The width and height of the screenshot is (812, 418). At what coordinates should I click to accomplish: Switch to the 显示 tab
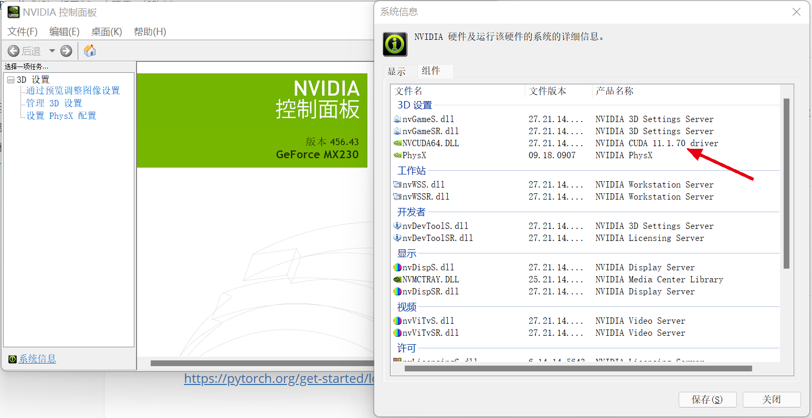pyautogui.click(x=397, y=71)
